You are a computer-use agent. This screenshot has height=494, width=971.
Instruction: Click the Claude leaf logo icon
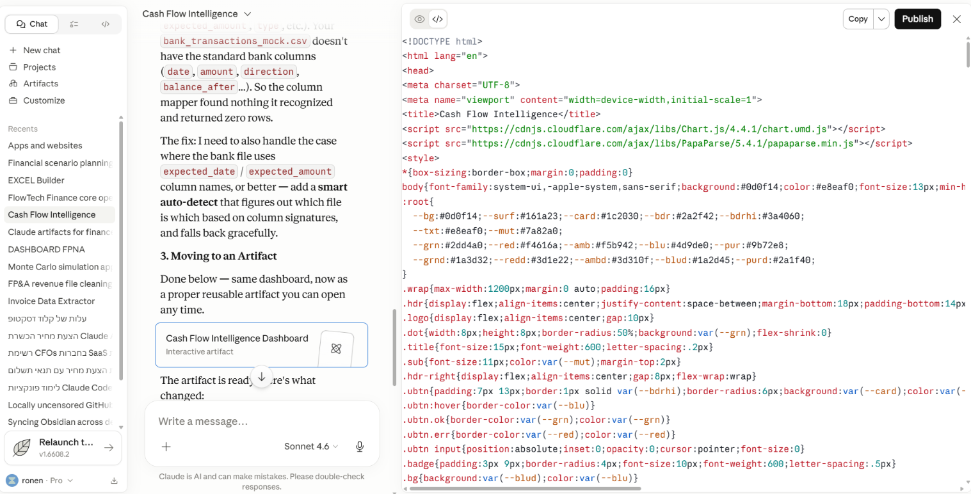click(x=22, y=447)
